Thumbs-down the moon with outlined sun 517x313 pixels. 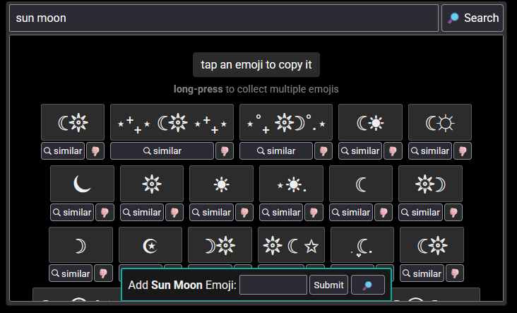point(463,151)
